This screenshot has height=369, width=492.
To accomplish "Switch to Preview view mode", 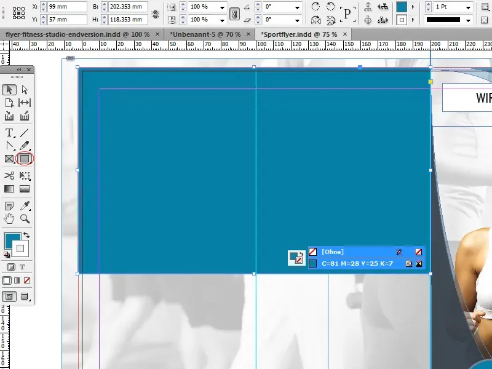I will click(x=25, y=296).
